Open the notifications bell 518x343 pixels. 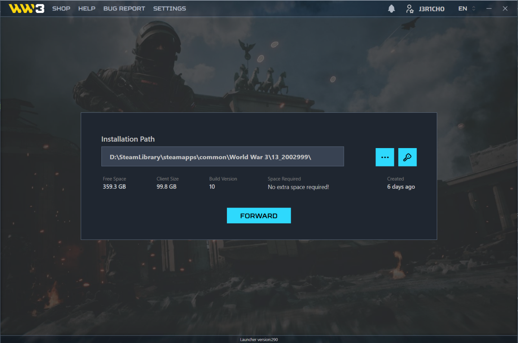point(391,9)
